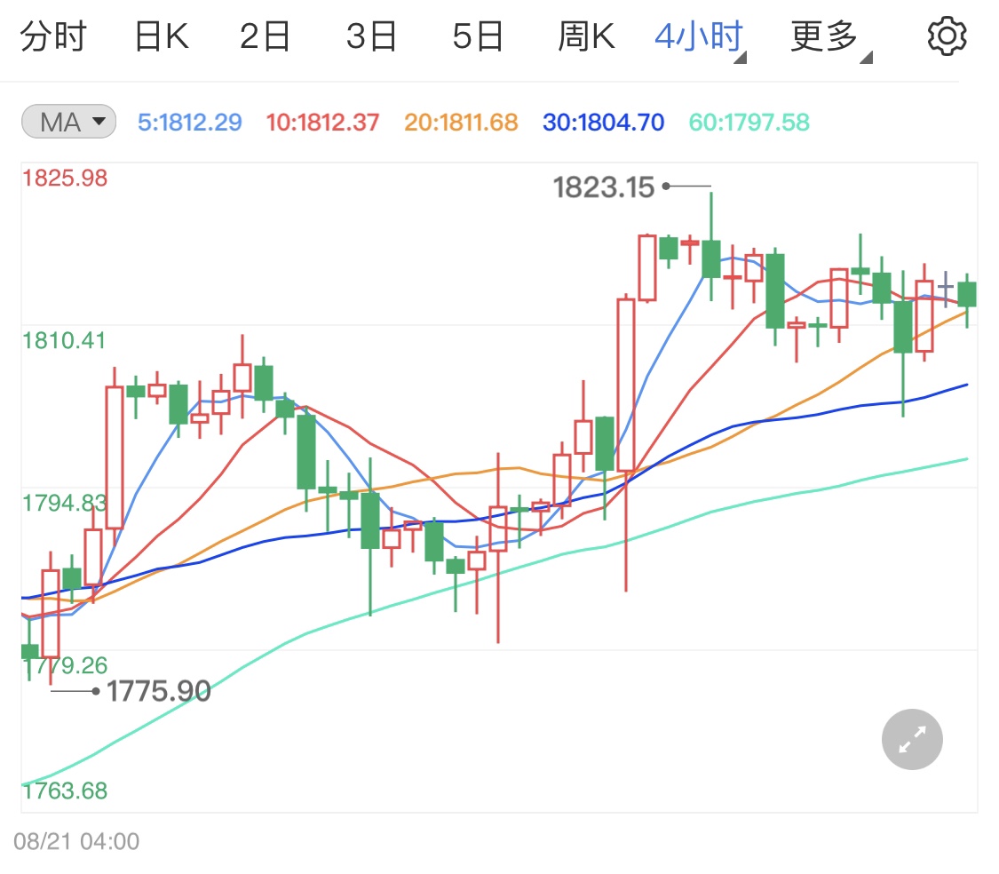Screen dimensions: 999x874
Task: Open the 4小时 interval dropdown
Action: coord(701,38)
